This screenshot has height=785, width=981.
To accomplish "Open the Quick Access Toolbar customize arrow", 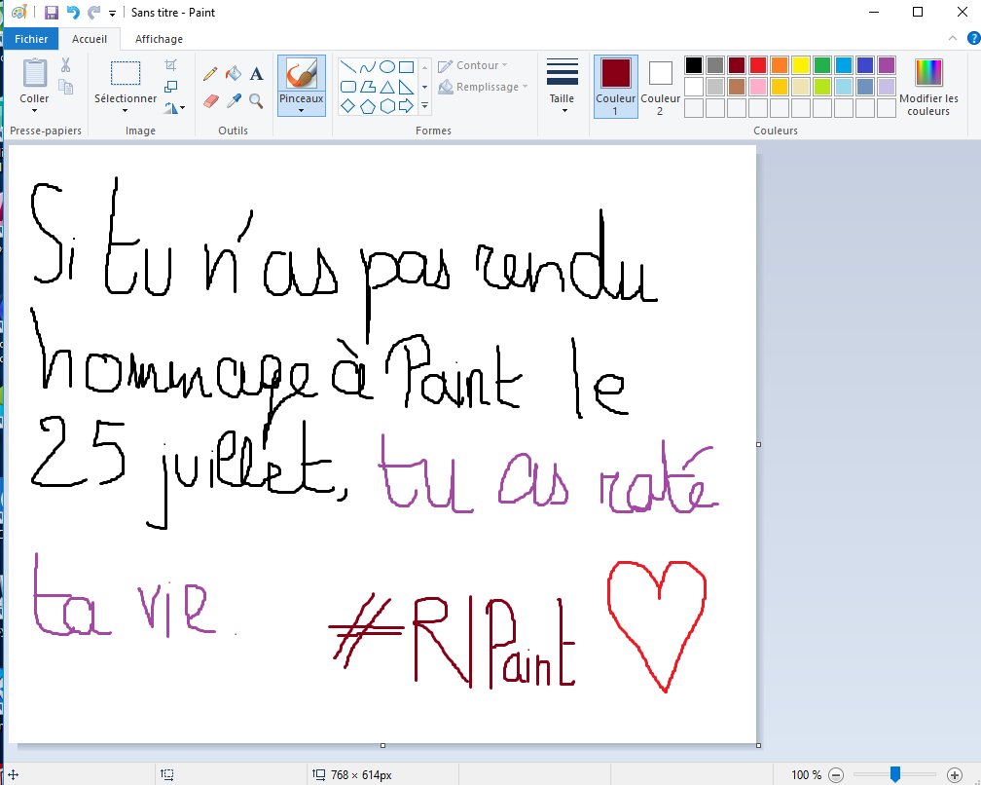I will tap(112, 13).
